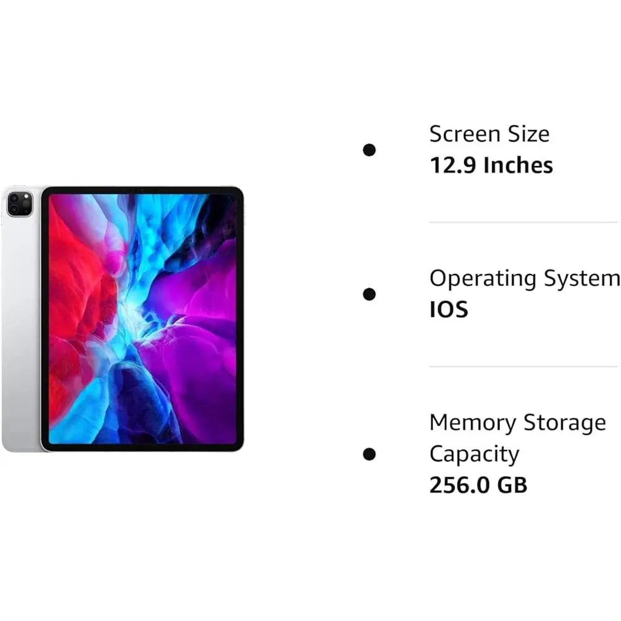Click the bullet beside Operating System
621x621 pixels.
coord(369,294)
